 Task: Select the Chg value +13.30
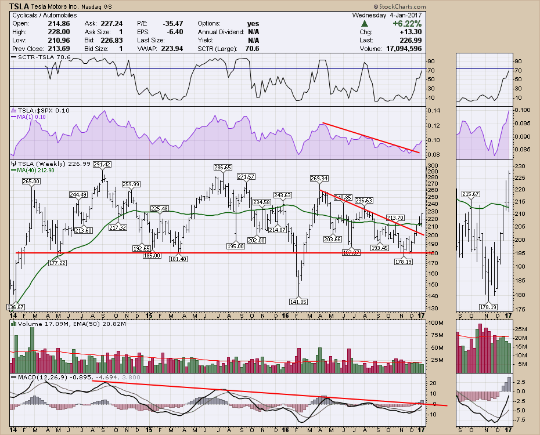click(411, 32)
